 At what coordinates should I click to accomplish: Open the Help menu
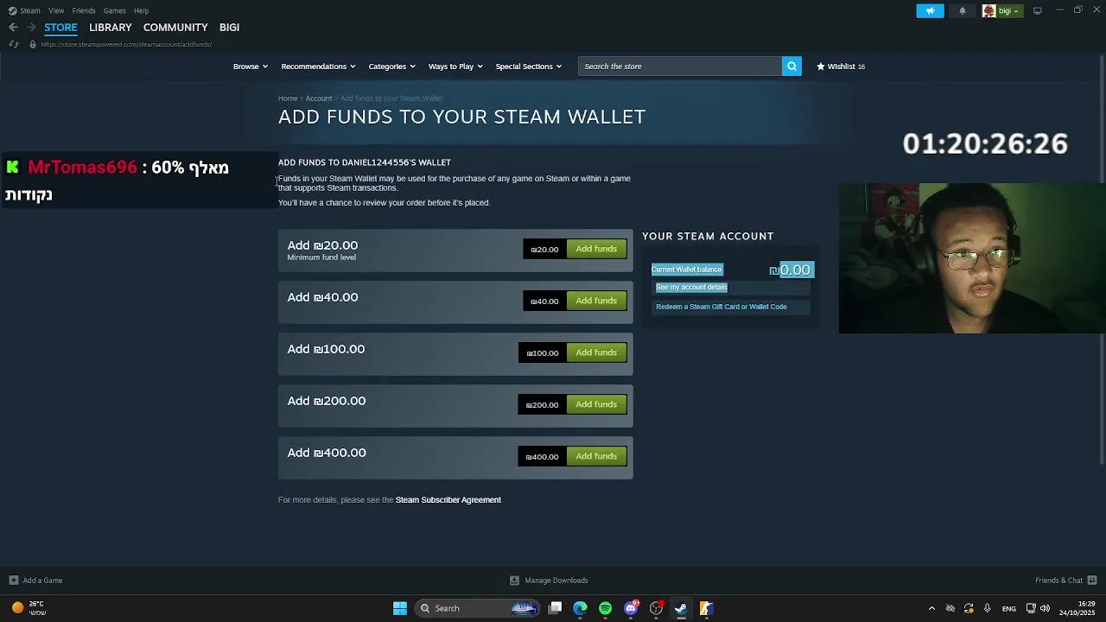(142, 11)
